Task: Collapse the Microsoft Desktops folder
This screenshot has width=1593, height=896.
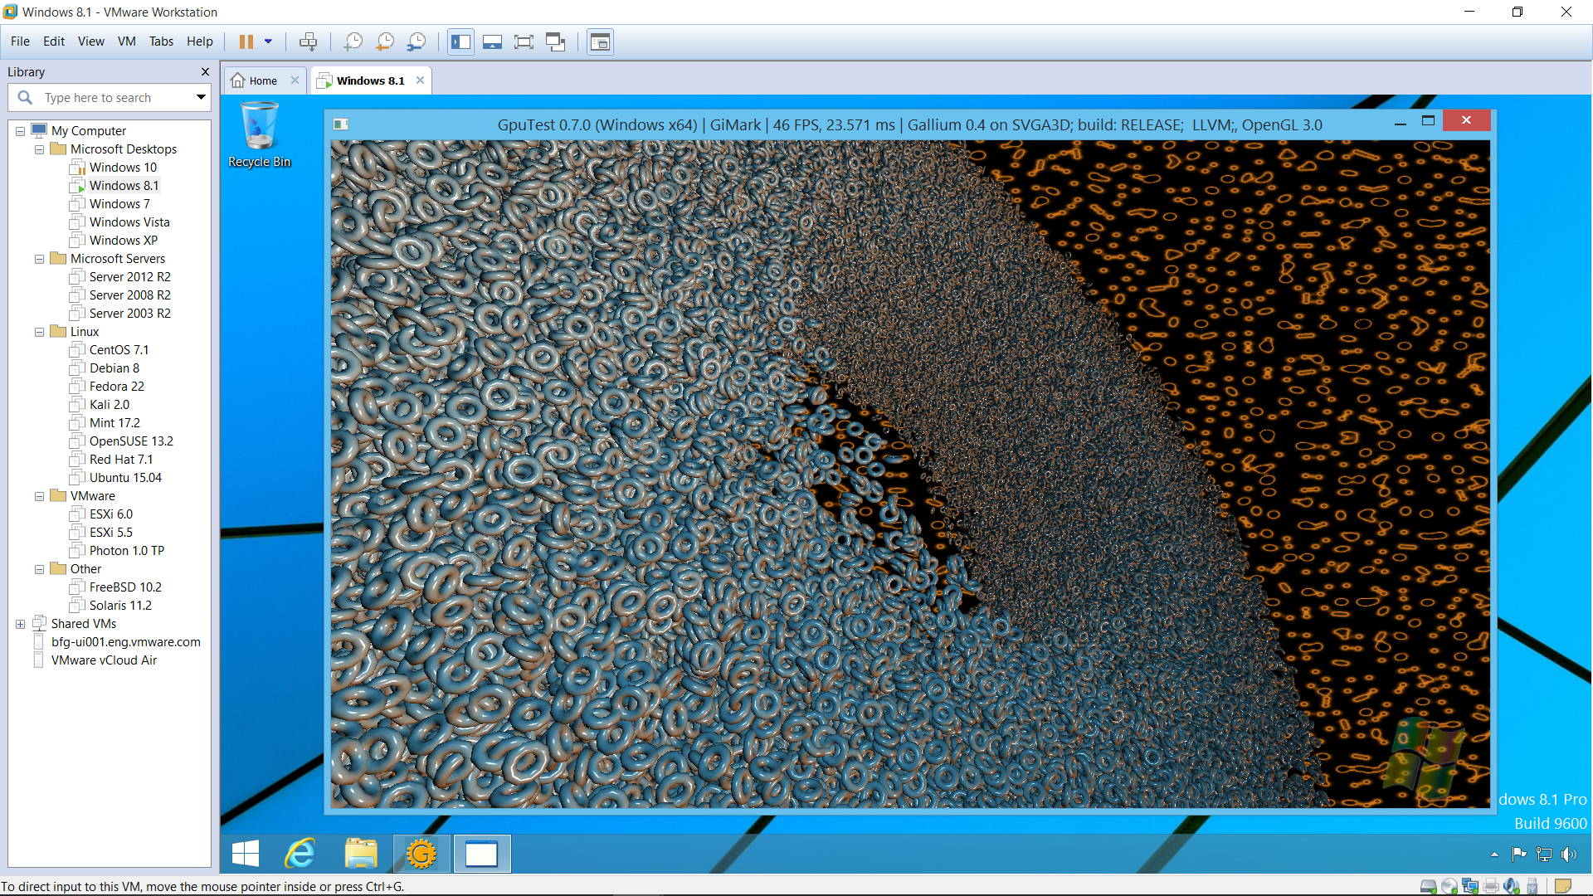Action: point(39,149)
